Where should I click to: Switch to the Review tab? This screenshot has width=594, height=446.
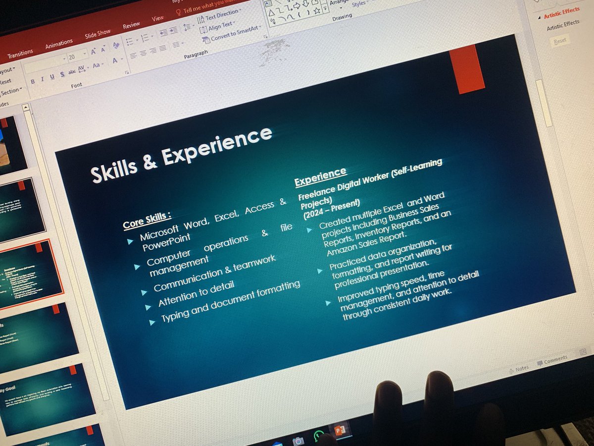tap(131, 25)
